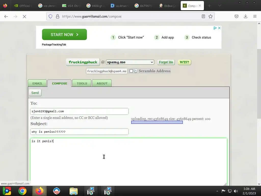Click the Scramble Address dice icon
This screenshot has height=196, width=261.
(x=136, y=71)
